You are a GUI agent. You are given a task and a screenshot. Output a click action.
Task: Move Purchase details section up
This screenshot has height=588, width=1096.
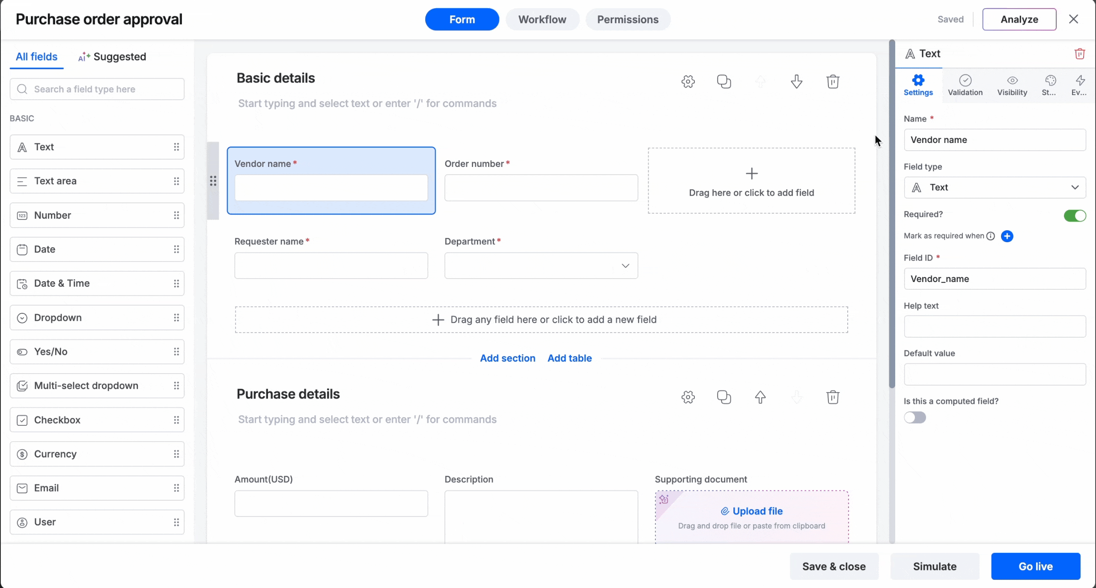760,397
